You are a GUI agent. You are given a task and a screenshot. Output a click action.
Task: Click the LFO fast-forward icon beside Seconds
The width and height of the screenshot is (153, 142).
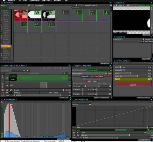[78, 135]
